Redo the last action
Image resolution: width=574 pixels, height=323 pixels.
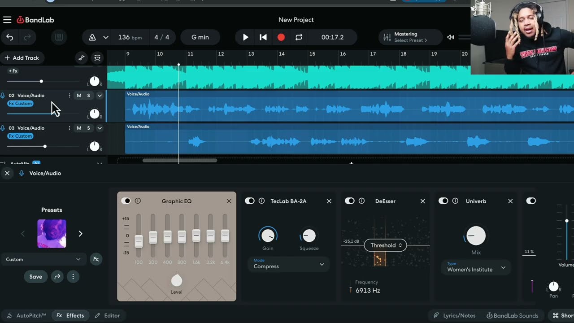pos(27,37)
